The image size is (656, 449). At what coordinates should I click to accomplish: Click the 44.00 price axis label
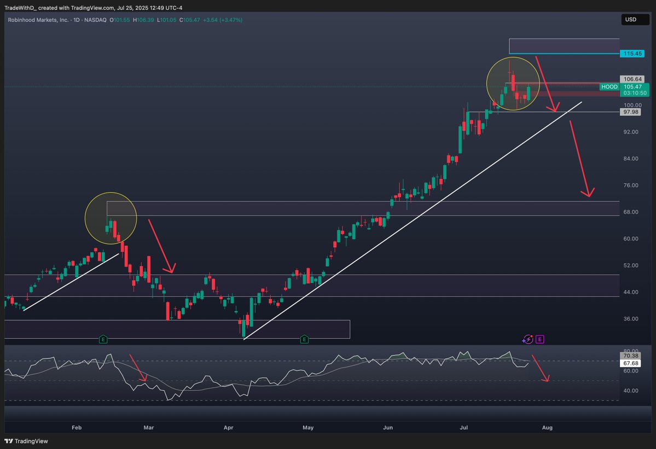tap(631, 292)
